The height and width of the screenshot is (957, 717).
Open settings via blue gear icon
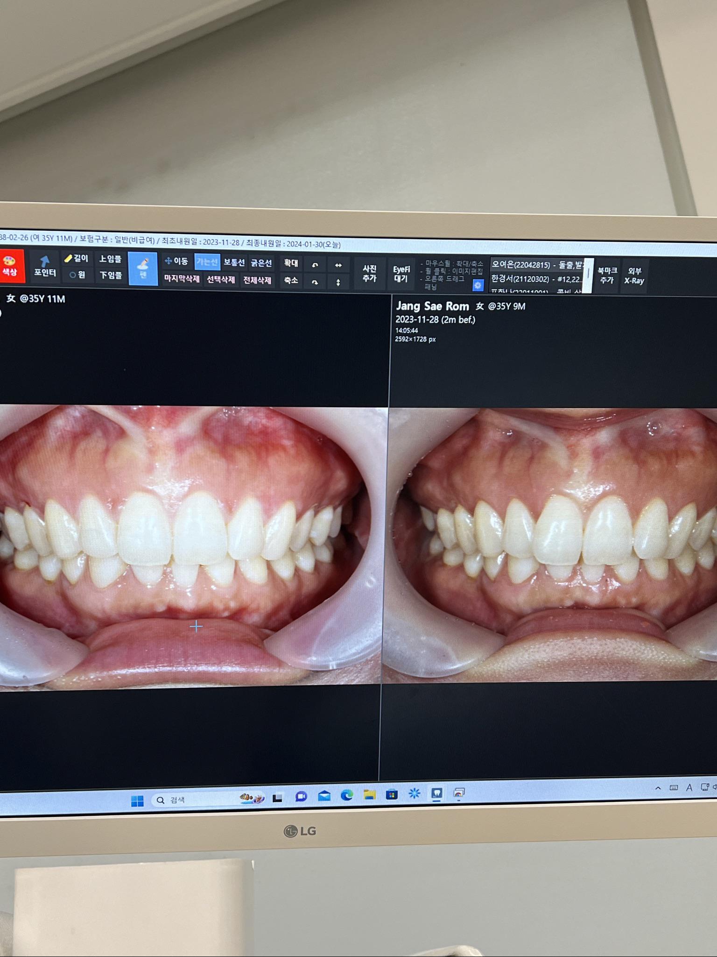478,285
